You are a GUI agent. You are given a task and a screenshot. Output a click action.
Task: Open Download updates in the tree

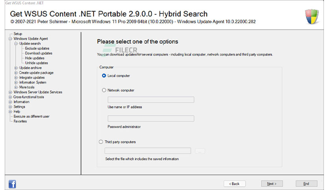[x=39, y=53]
